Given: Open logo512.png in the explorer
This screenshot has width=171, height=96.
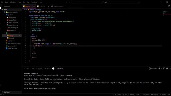Looking at the screenshot, I should 13,25.
